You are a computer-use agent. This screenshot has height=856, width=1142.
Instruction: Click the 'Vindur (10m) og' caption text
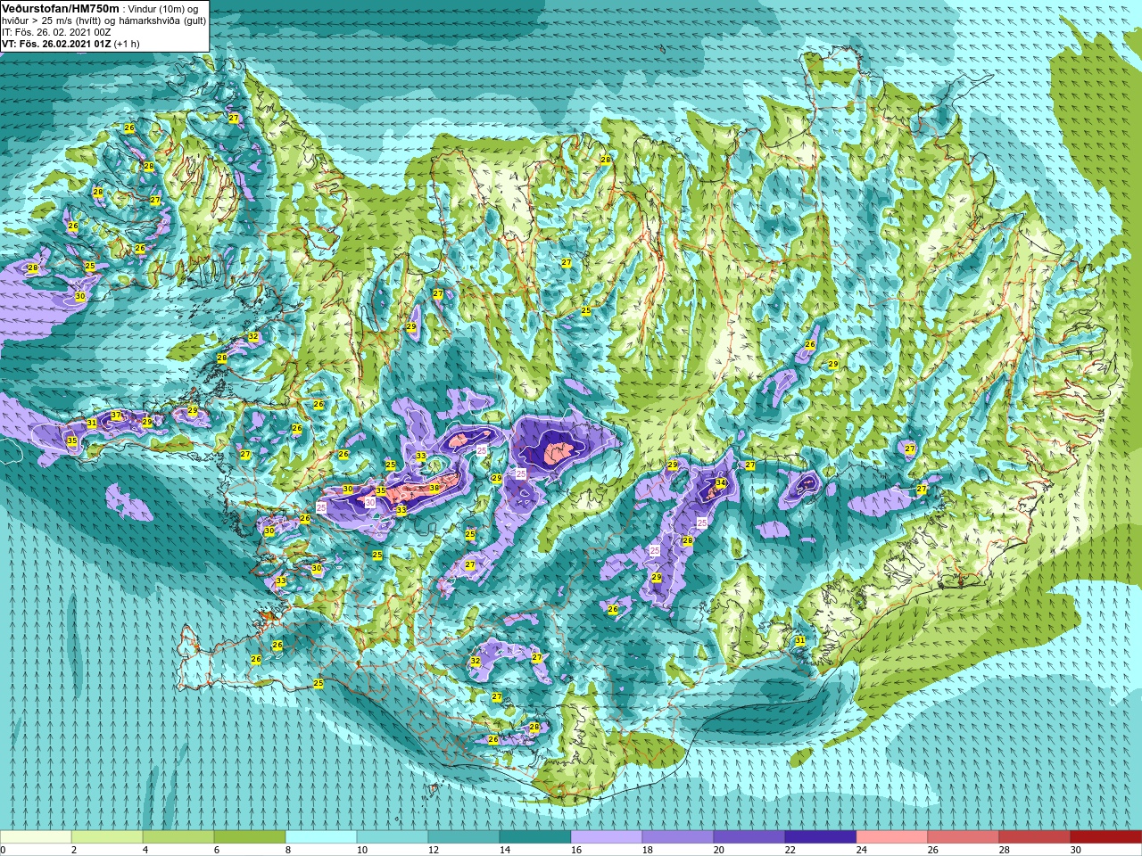(x=164, y=9)
